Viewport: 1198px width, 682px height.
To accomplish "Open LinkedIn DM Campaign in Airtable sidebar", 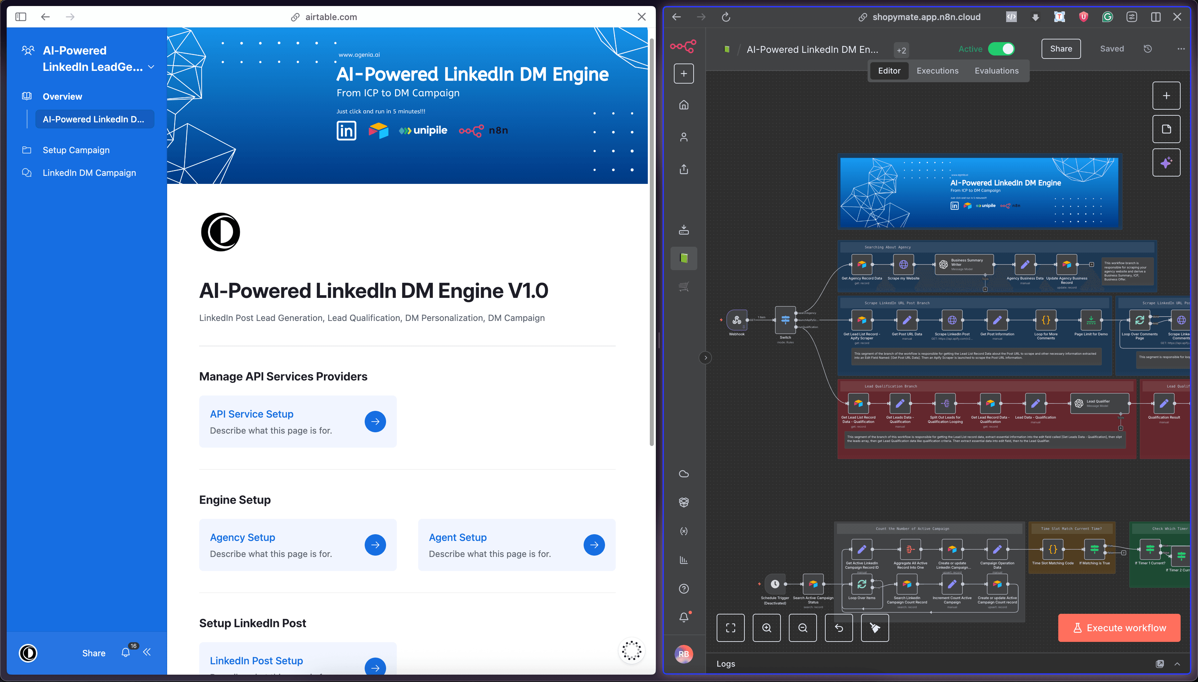I will pos(89,173).
